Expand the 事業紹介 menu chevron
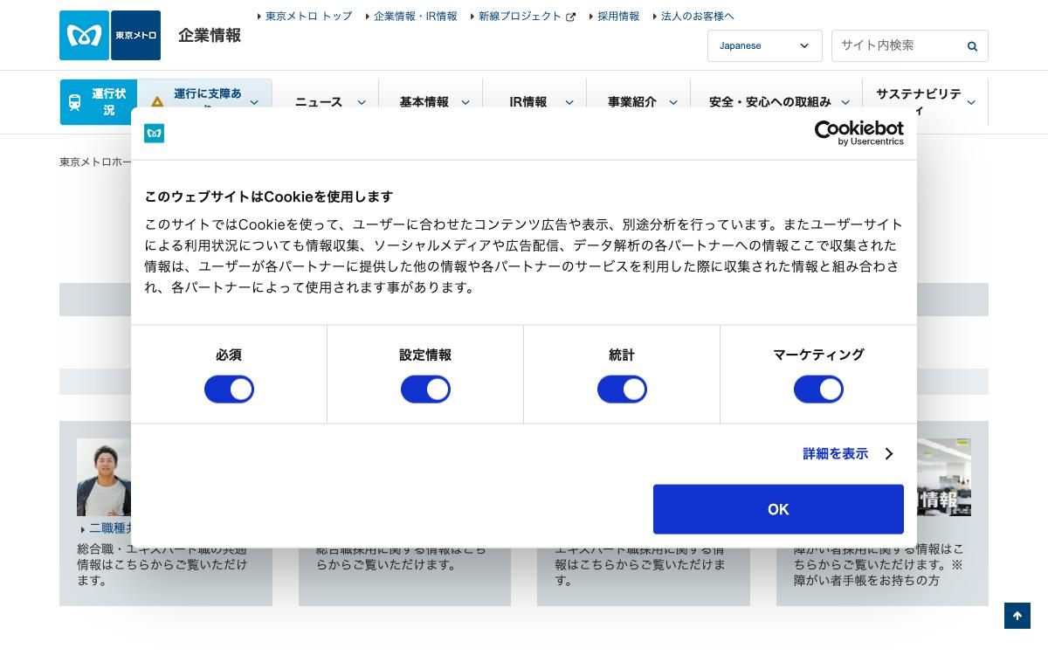The image size is (1048, 655). click(673, 102)
